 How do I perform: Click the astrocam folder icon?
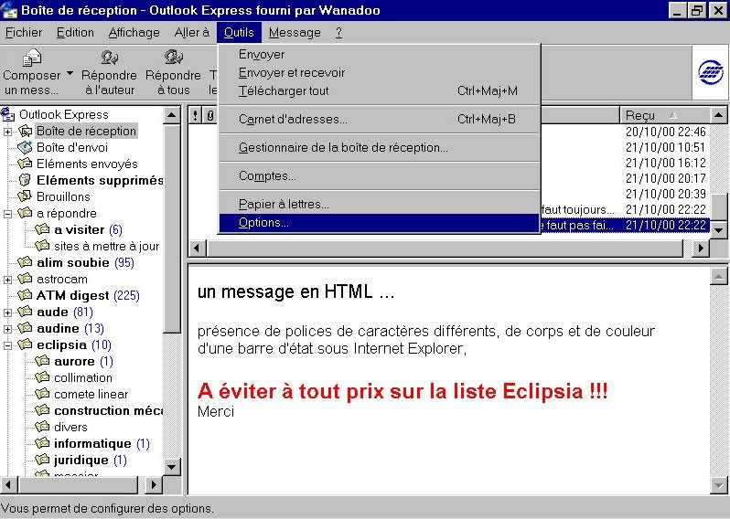tap(25, 279)
